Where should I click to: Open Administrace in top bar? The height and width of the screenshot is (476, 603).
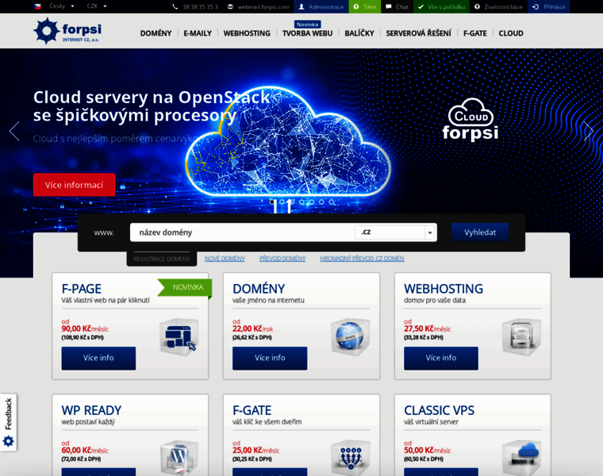[x=321, y=6]
